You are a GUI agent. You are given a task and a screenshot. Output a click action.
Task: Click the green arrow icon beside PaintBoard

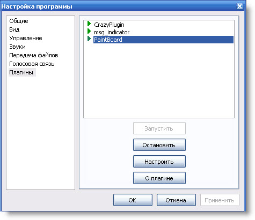pyautogui.click(x=89, y=39)
